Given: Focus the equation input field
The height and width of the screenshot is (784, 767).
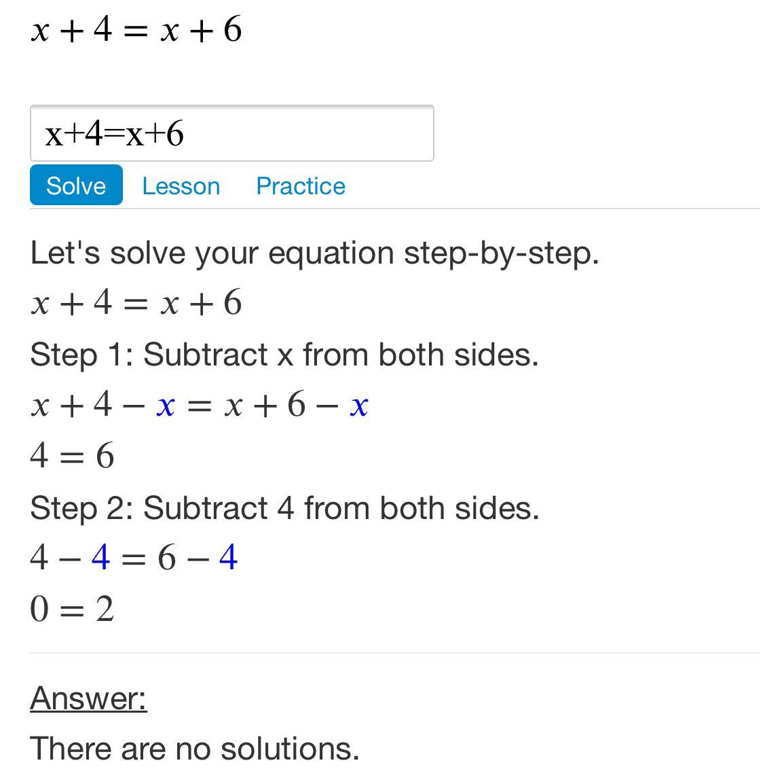Looking at the screenshot, I should (x=231, y=133).
